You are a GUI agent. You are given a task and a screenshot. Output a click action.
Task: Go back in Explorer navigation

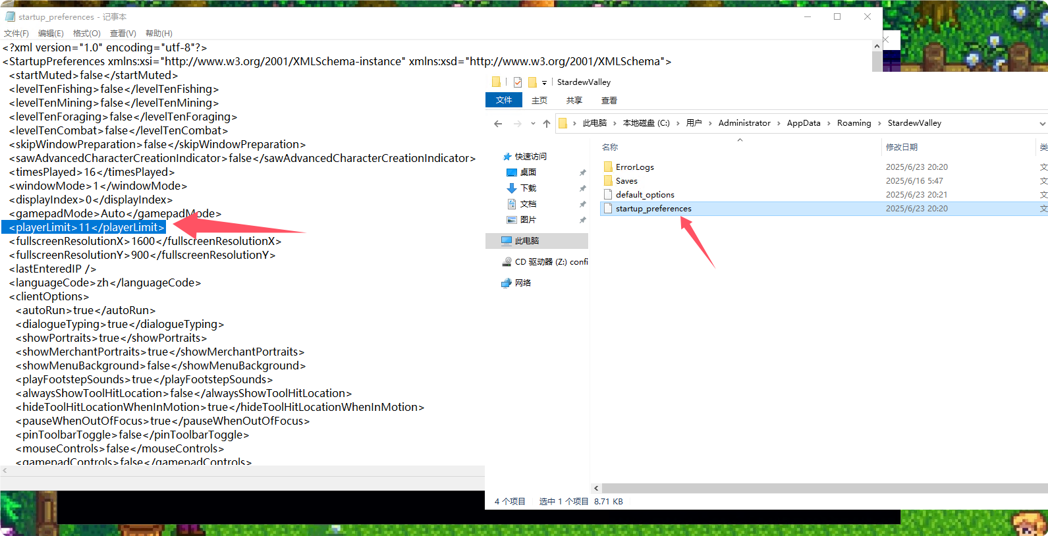coord(498,124)
